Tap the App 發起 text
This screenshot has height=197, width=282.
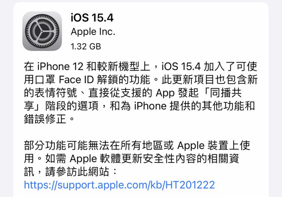click(x=177, y=93)
